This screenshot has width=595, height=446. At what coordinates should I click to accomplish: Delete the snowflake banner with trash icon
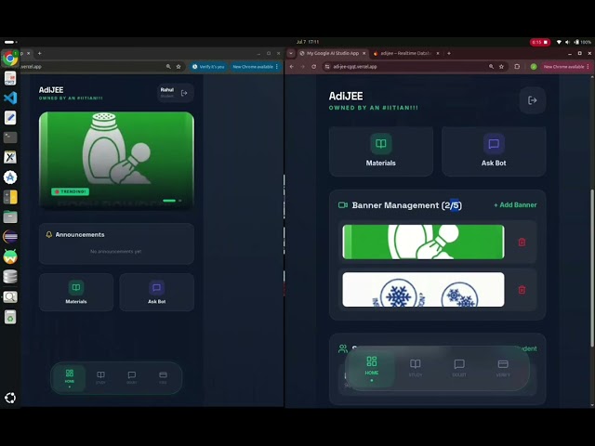pyautogui.click(x=522, y=290)
